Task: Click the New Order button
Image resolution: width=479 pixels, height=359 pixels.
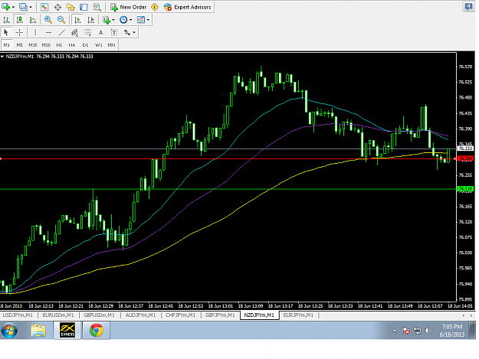Action: 128,7
